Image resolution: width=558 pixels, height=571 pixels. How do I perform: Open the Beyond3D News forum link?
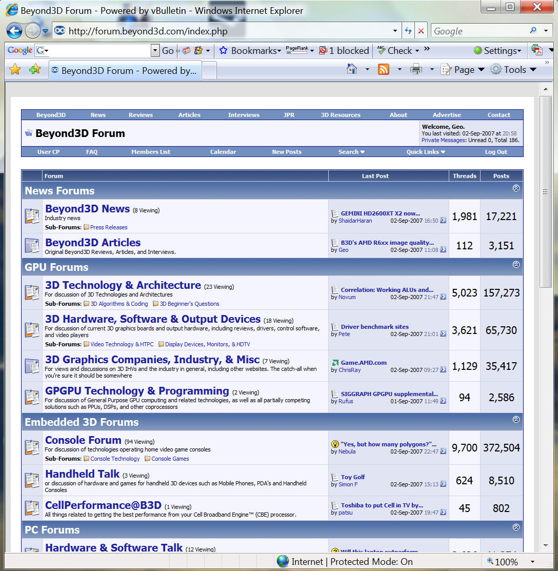[87, 209]
